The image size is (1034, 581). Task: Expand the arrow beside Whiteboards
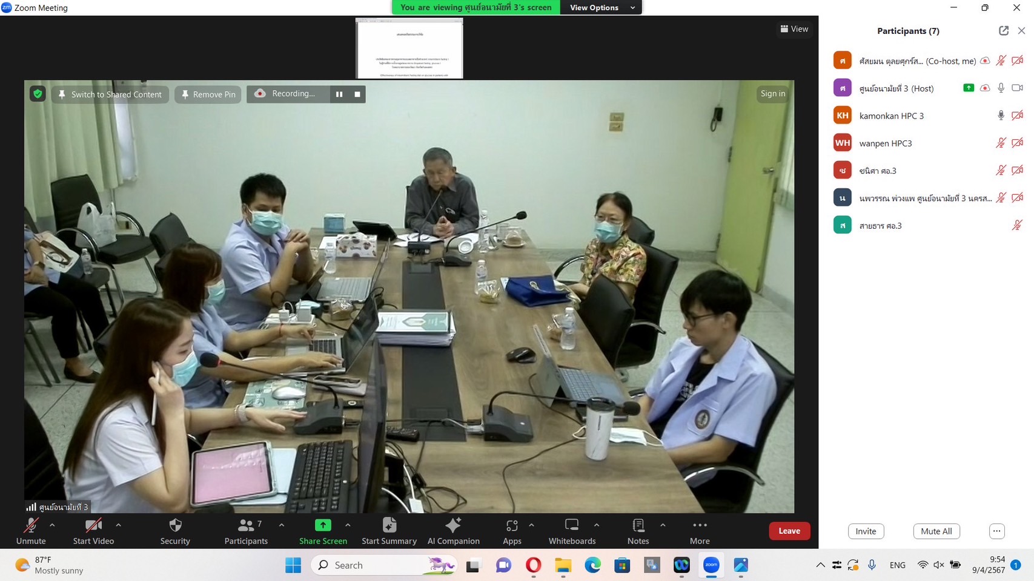coord(597,525)
